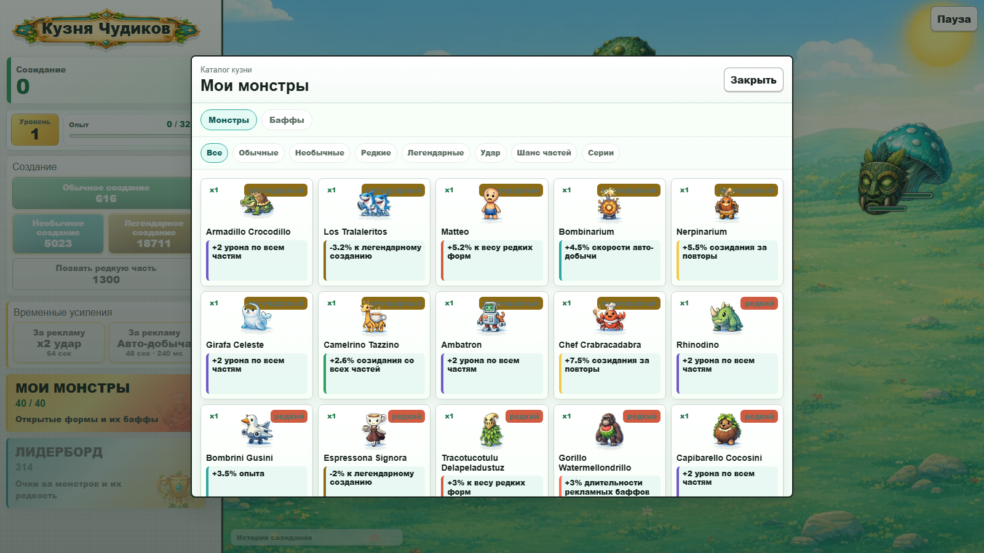The width and height of the screenshot is (984, 553).
Task: Click the Espressona Signora icon
Action: 374,430
